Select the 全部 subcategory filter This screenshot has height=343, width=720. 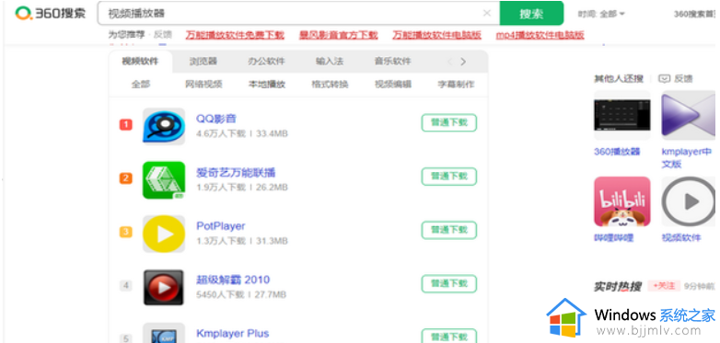tap(141, 85)
